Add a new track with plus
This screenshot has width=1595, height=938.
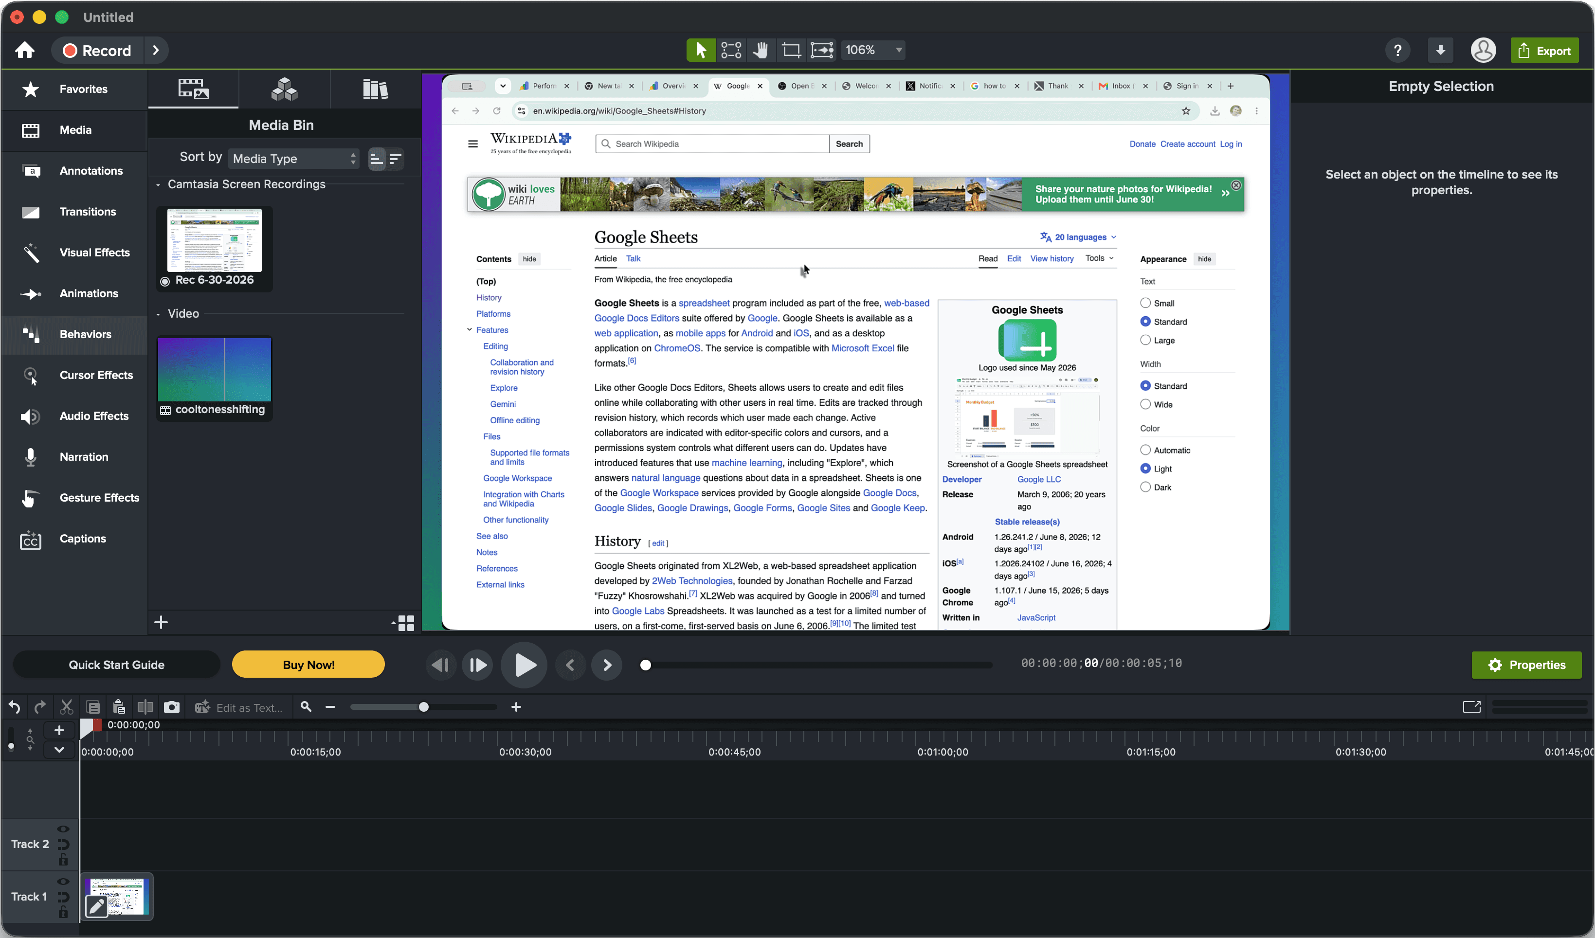click(59, 730)
